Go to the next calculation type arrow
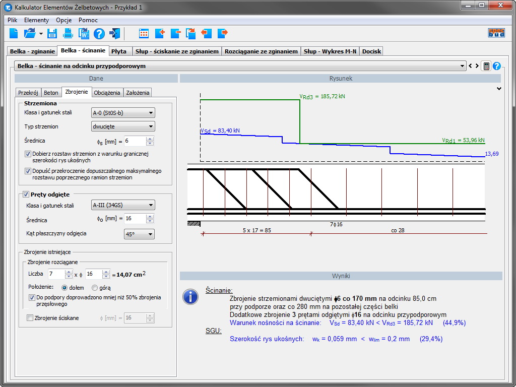The height and width of the screenshot is (387, 516). (477, 66)
